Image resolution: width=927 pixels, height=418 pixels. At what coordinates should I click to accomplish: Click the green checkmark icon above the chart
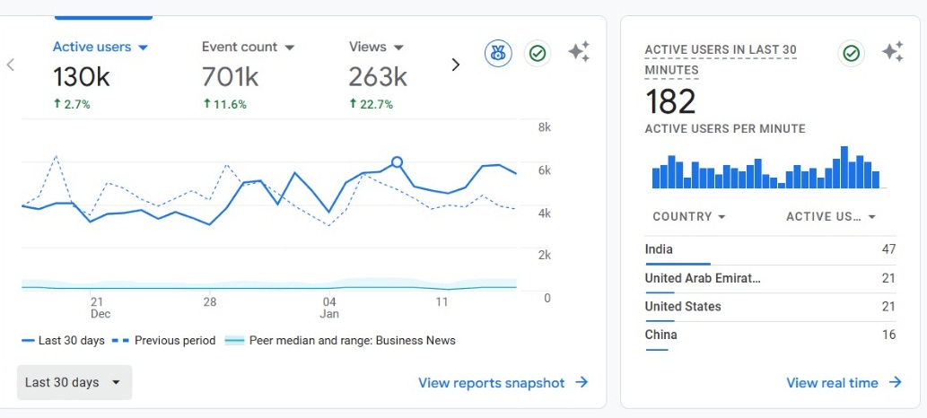(x=538, y=54)
